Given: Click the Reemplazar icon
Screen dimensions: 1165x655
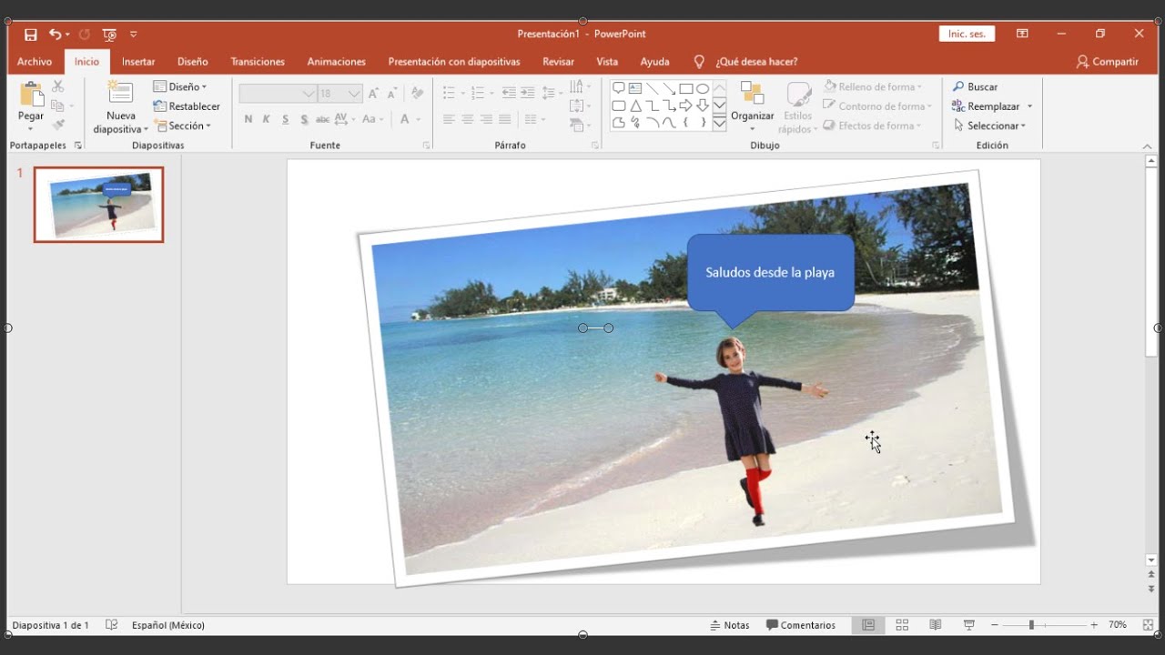Looking at the screenshot, I should (958, 106).
